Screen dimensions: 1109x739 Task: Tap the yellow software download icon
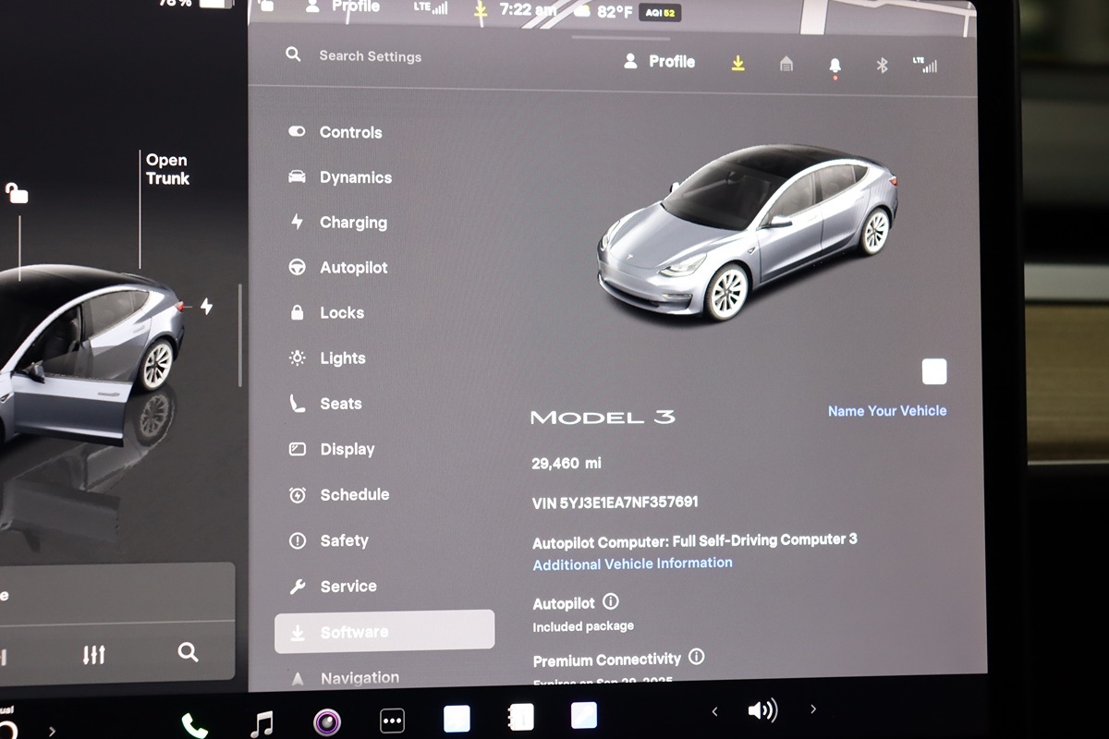click(737, 63)
